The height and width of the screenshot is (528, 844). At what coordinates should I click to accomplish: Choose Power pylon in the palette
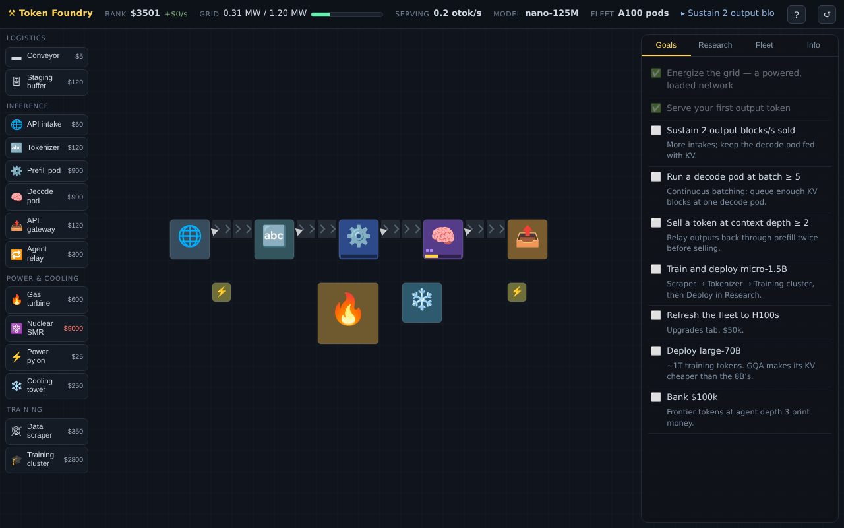coord(47,357)
